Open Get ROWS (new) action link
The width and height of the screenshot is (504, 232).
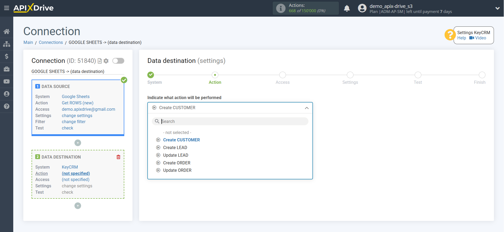tap(78, 103)
